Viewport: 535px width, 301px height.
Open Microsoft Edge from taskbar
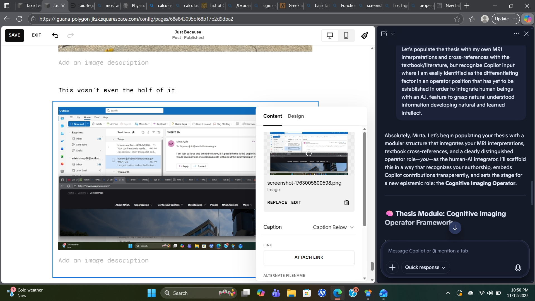(x=337, y=293)
